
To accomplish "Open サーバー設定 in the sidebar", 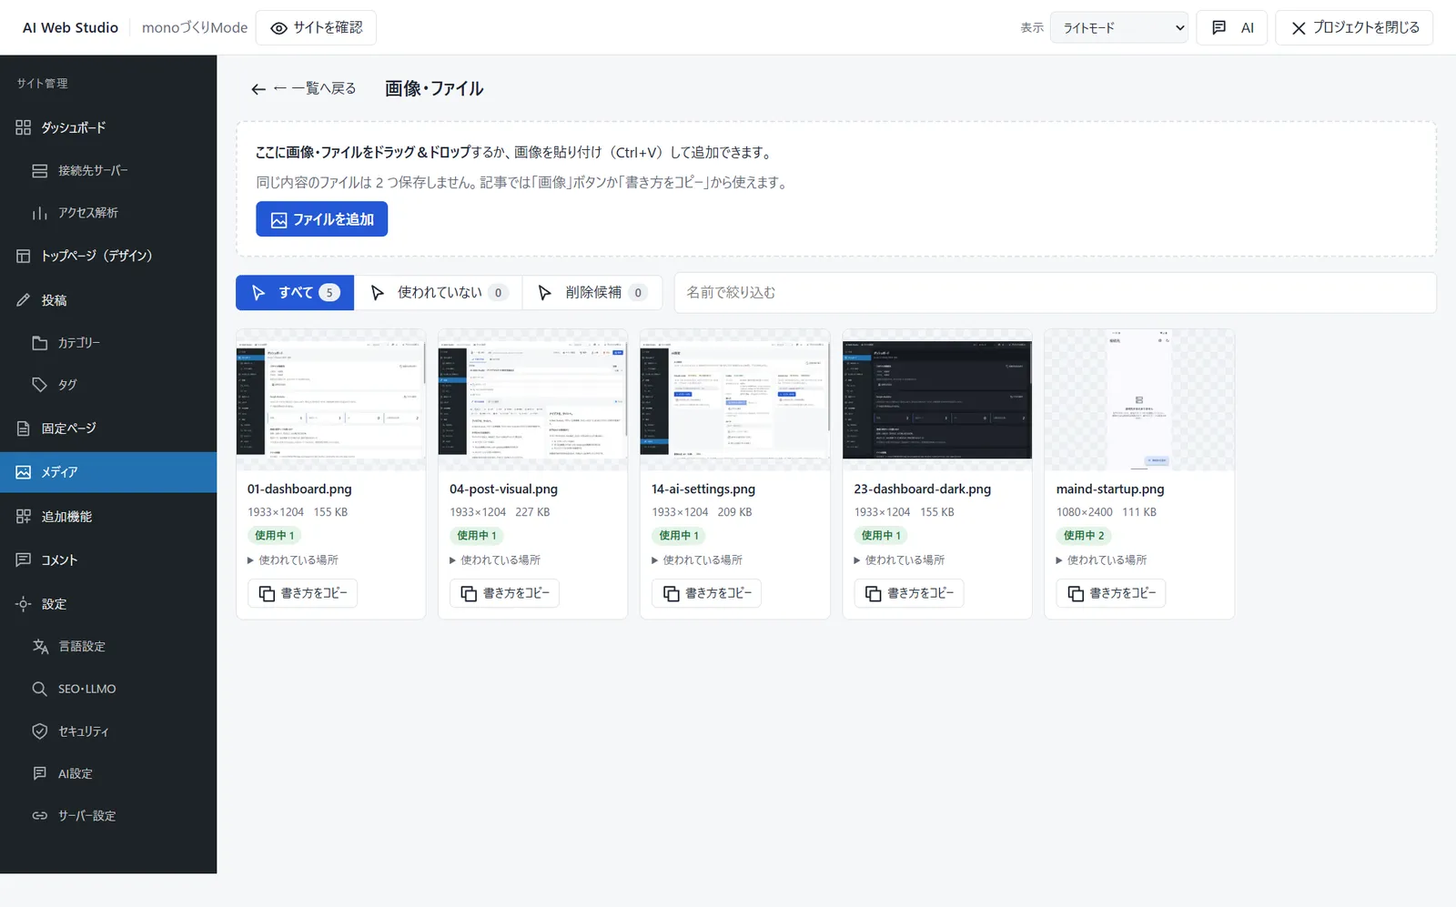I will pyautogui.click(x=108, y=816).
